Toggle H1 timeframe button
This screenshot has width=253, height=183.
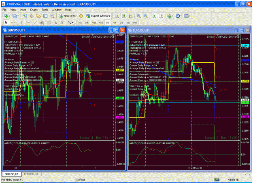click(x=108, y=23)
